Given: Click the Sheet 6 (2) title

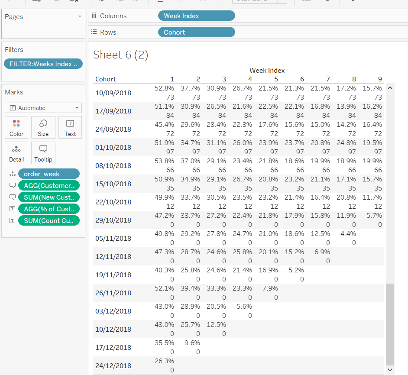Looking at the screenshot, I should click(x=121, y=55).
